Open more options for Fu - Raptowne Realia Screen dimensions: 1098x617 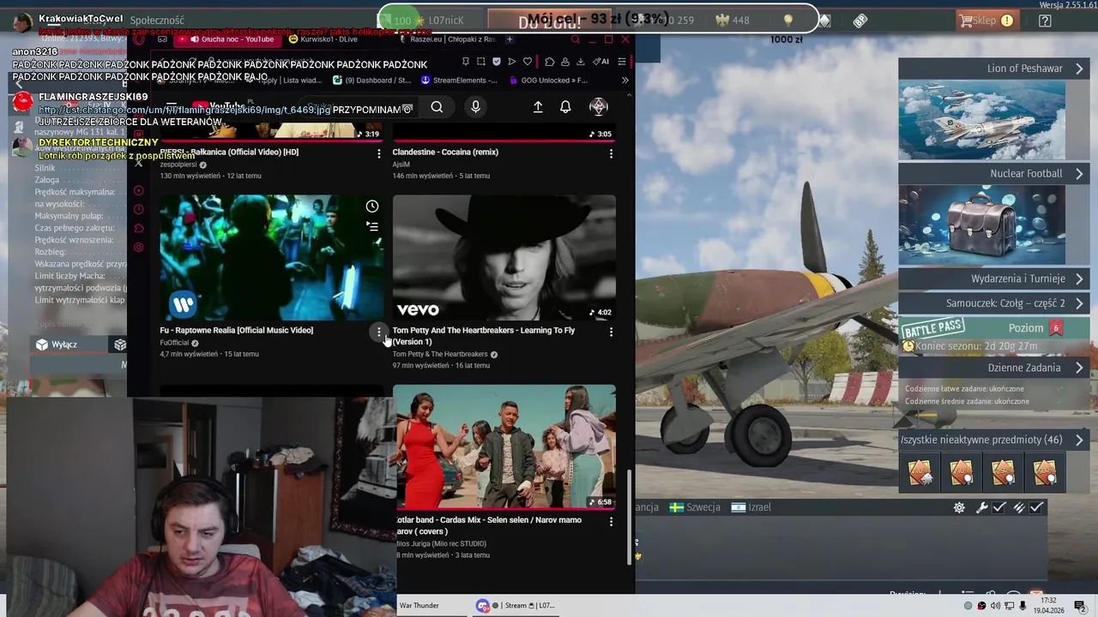click(x=378, y=332)
